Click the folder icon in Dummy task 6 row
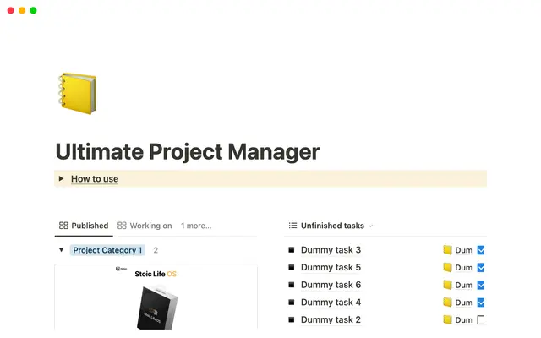The height and width of the screenshot is (338, 541). (448, 286)
